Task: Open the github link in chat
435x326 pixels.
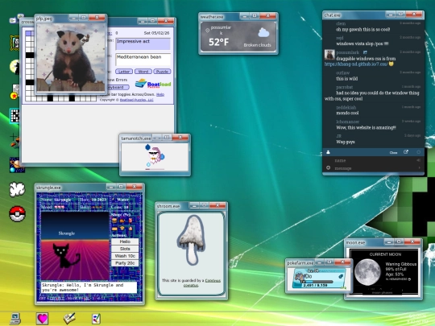Action: [356, 64]
